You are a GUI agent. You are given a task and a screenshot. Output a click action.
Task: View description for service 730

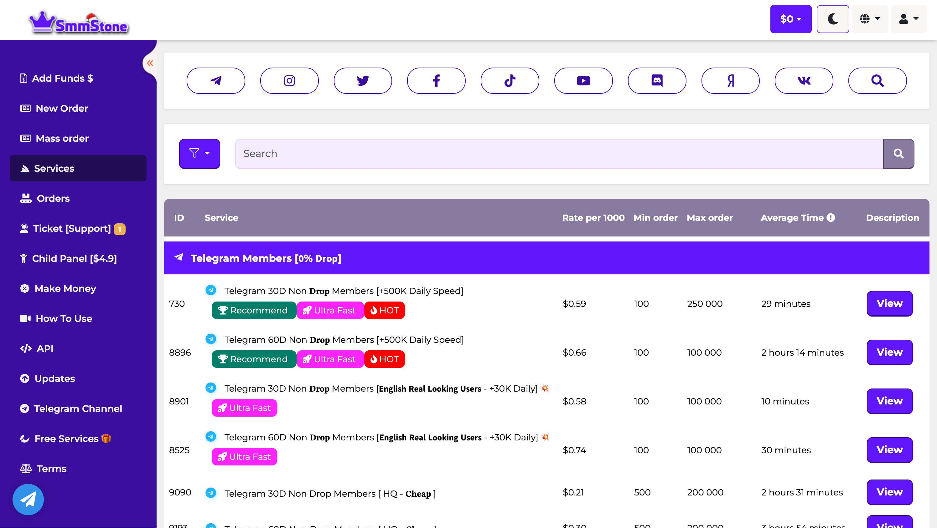coord(889,303)
